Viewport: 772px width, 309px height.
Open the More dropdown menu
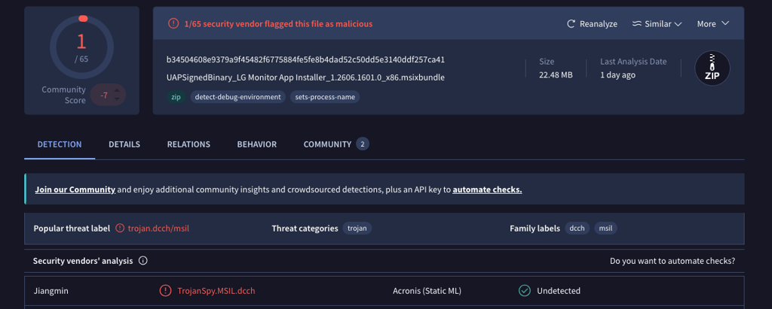tap(712, 23)
